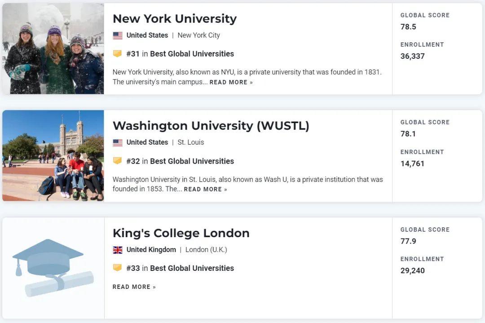485x323 pixels.
Task: Open the Washington University (WUSTL) page
Action: point(211,126)
